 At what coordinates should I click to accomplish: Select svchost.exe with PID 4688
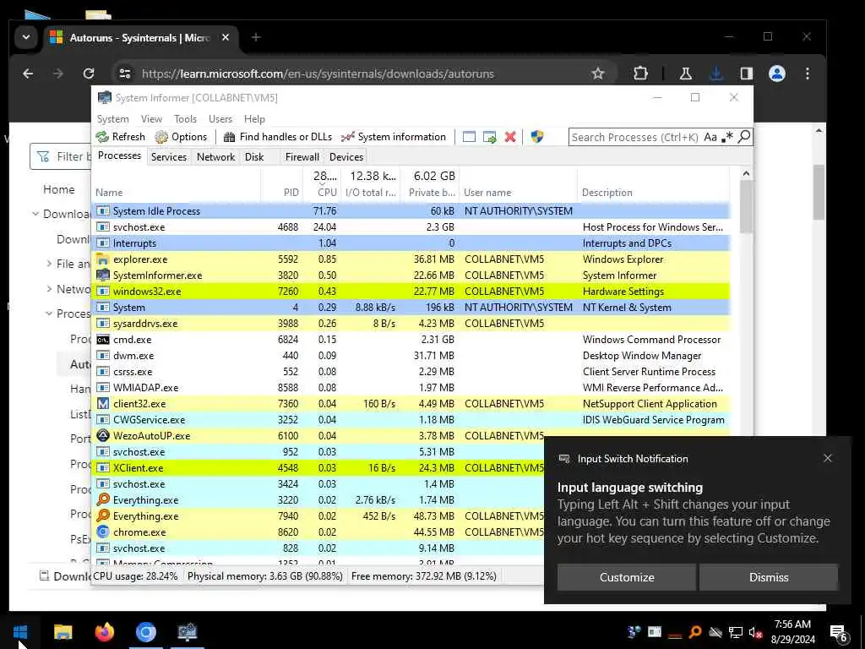click(x=411, y=226)
